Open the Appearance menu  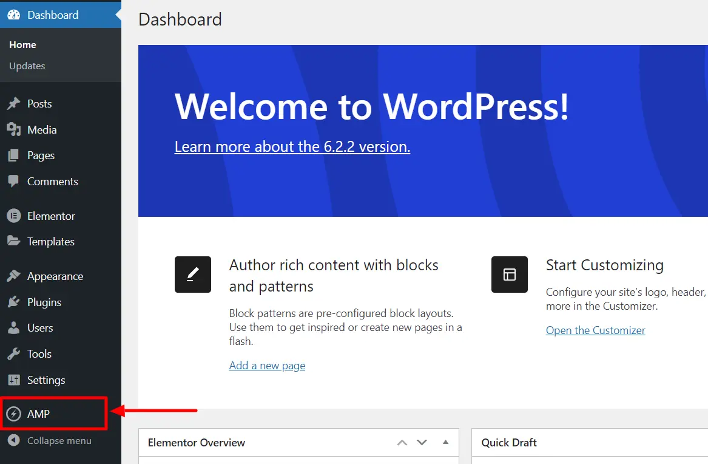click(61, 276)
